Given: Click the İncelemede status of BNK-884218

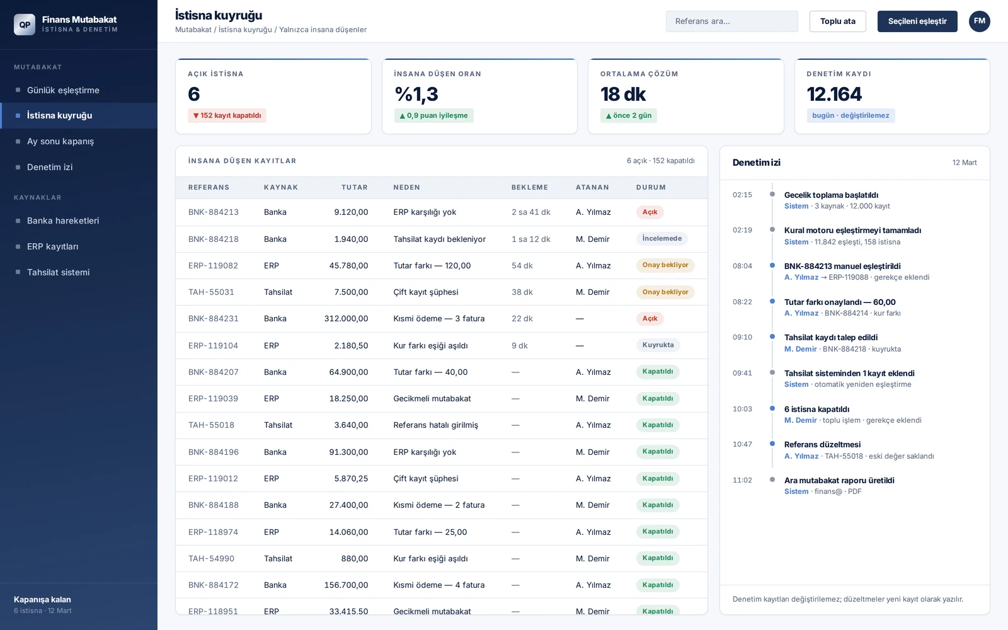Looking at the screenshot, I should point(662,239).
